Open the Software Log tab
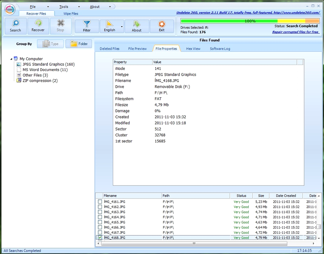Viewport: 324px width, 254px height. click(220, 49)
